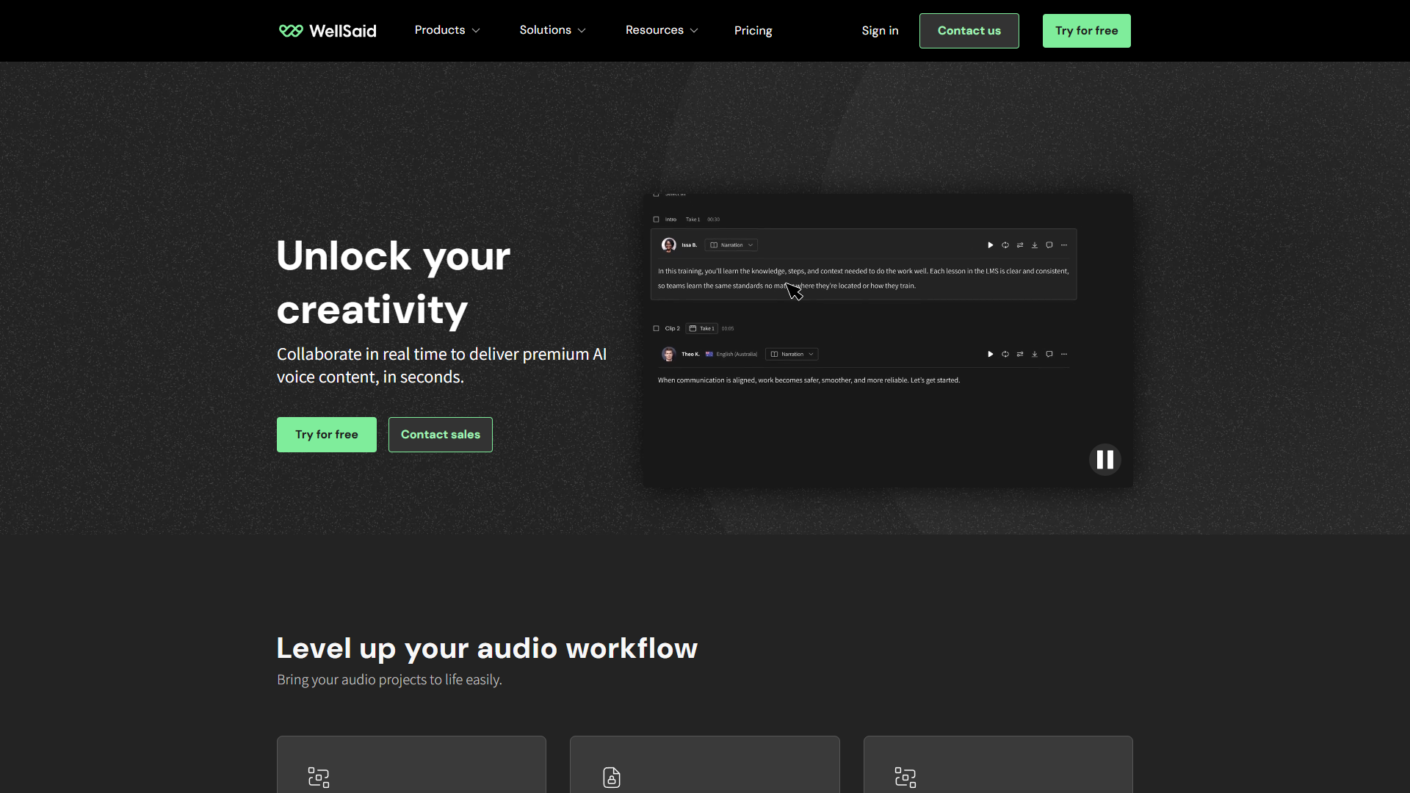Open the Narration style dropdown for Issa B.

click(x=731, y=245)
